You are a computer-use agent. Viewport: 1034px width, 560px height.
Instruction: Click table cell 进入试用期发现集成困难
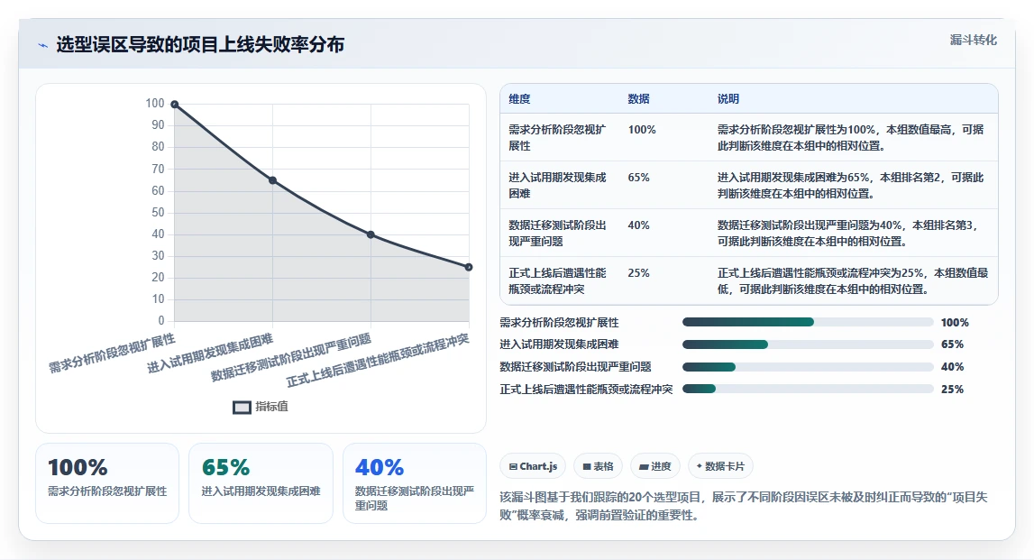pyautogui.click(x=557, y=186)
